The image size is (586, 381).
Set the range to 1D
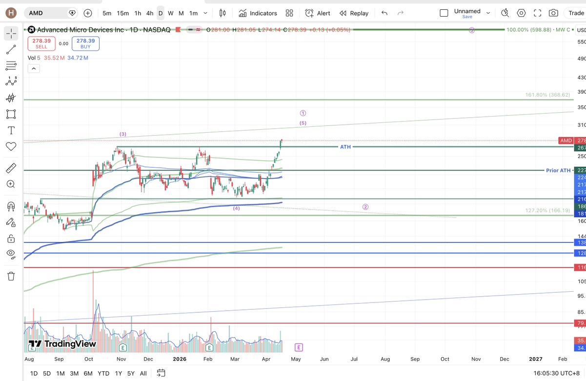34,373
